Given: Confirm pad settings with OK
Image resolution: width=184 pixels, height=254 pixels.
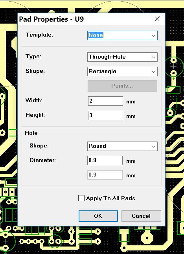Looking at the screenshot, I should click(x=98, y=216).
